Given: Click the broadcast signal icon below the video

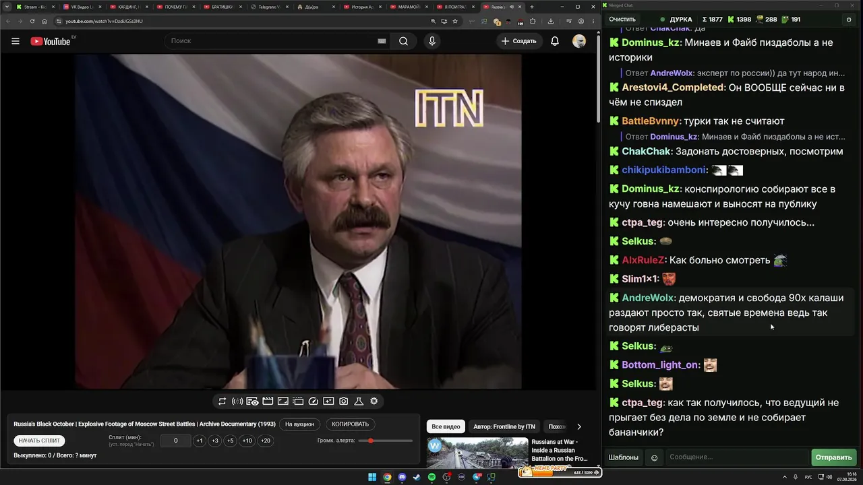Looking at the screenshot, I should pos(237,401).
